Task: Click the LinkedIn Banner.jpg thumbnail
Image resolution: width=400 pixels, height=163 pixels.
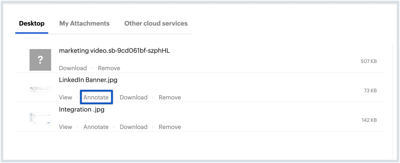Action: (40, 89)
